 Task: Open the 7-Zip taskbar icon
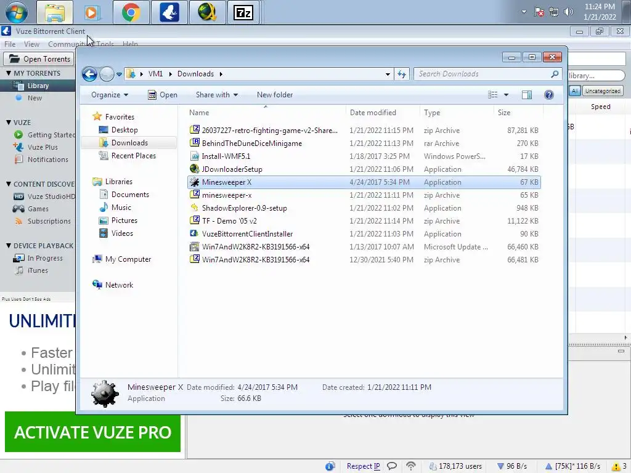click(x=243, y=12)
